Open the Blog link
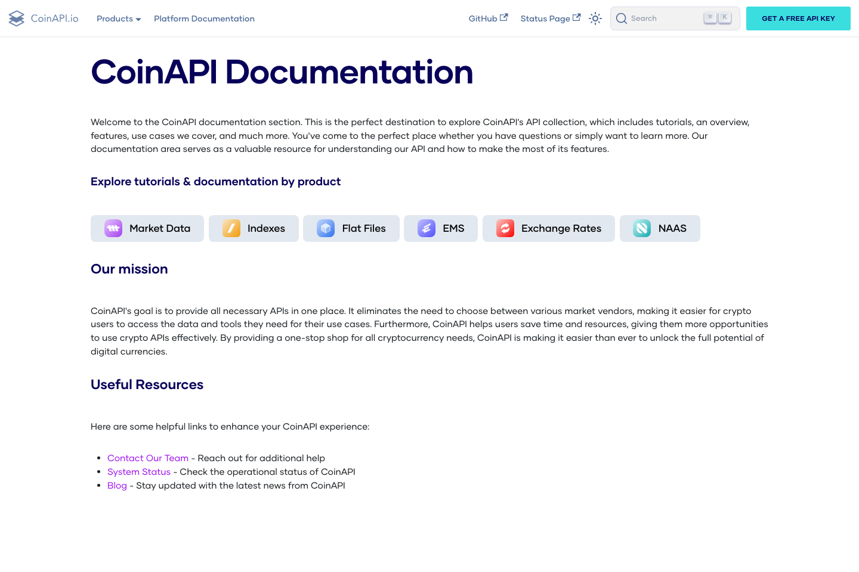The height and width of the screenshot is (572, 859). click(117, 485)
